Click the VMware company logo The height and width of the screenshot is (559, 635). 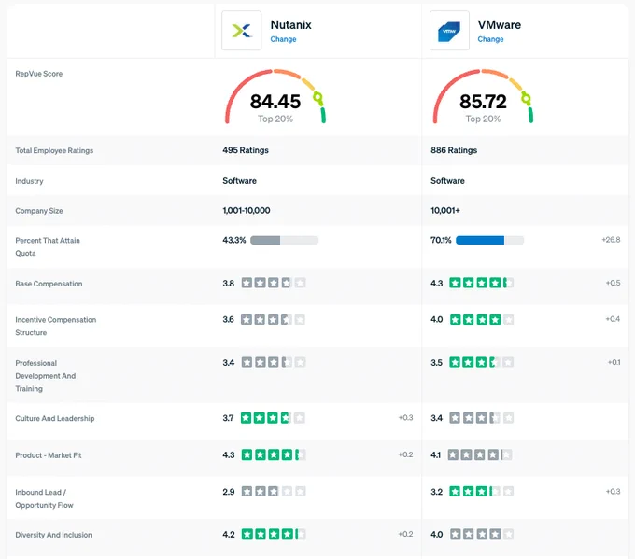tap(449, 31)
